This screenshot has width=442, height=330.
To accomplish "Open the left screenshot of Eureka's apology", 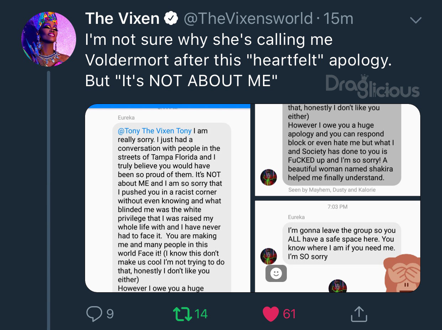I will coord(168,198).
